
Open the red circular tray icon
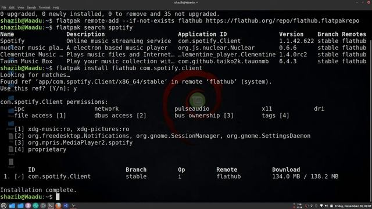pos(307,206)
